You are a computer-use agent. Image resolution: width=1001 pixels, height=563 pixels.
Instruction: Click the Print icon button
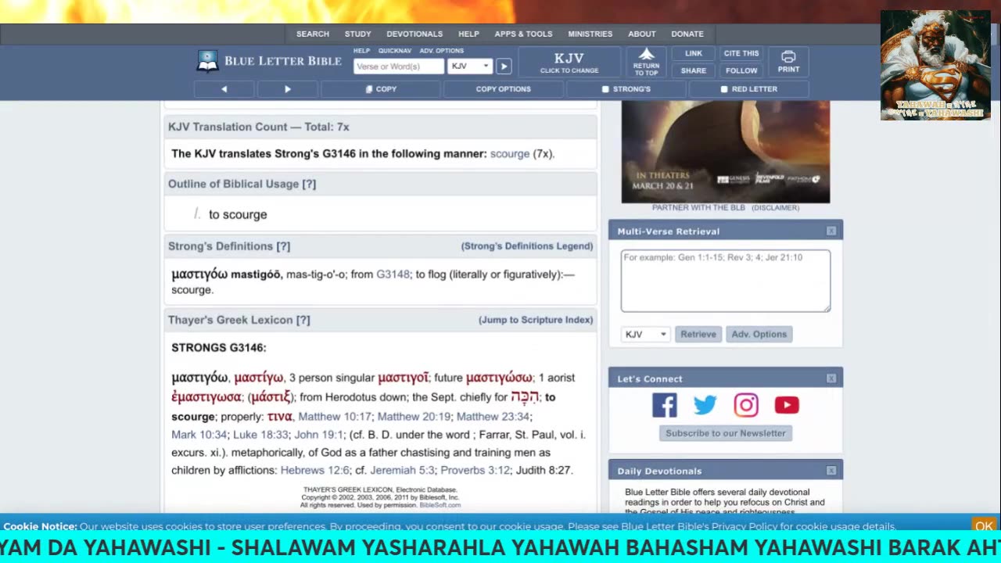coord(788,62)
